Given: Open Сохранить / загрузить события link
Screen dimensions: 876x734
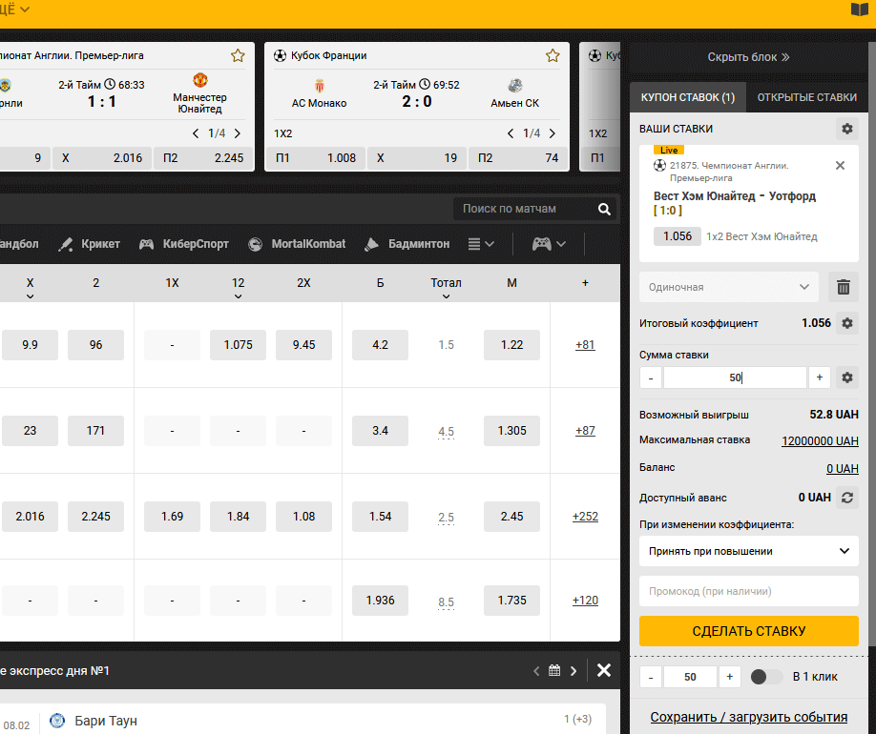Looking at the screenshot, I should pyautogui.click(x=749, y=717).
